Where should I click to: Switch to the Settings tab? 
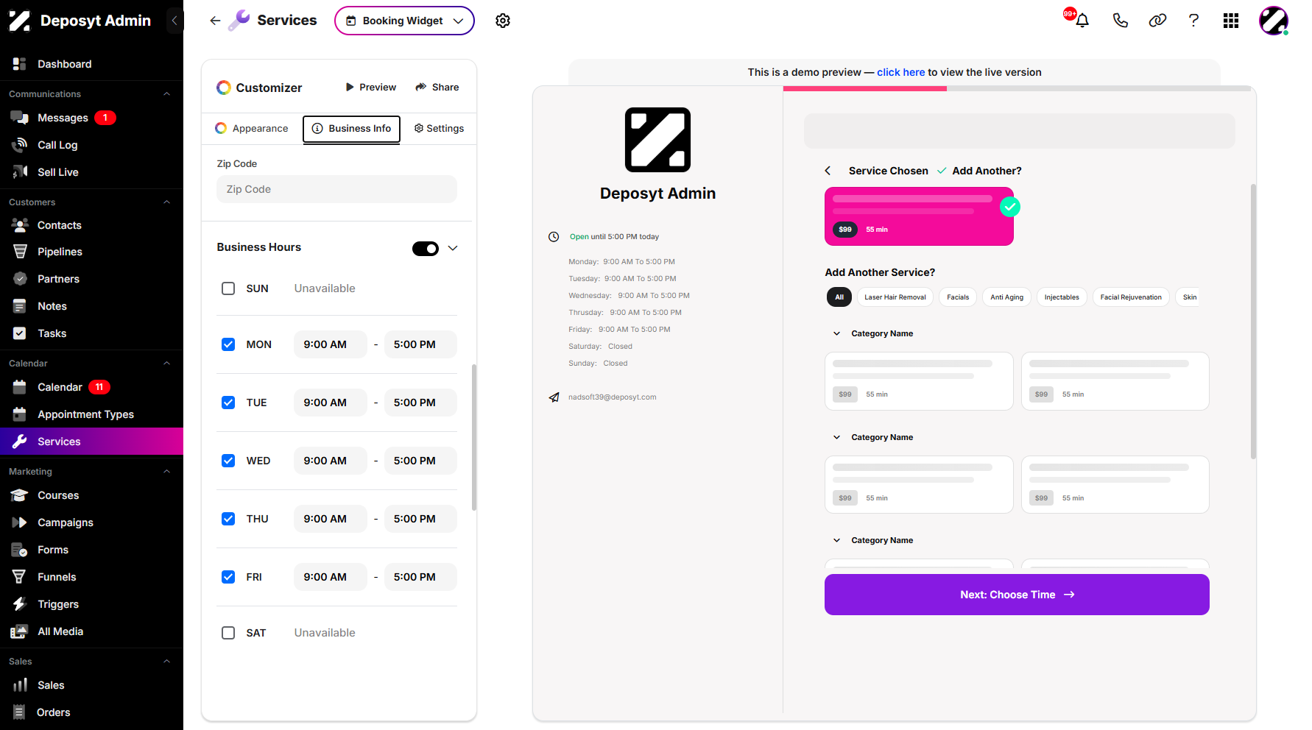point(440,128)
